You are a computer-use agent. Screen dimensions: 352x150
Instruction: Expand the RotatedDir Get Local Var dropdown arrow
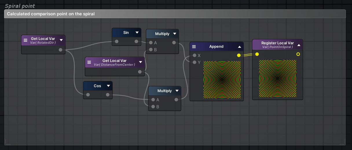61,40
